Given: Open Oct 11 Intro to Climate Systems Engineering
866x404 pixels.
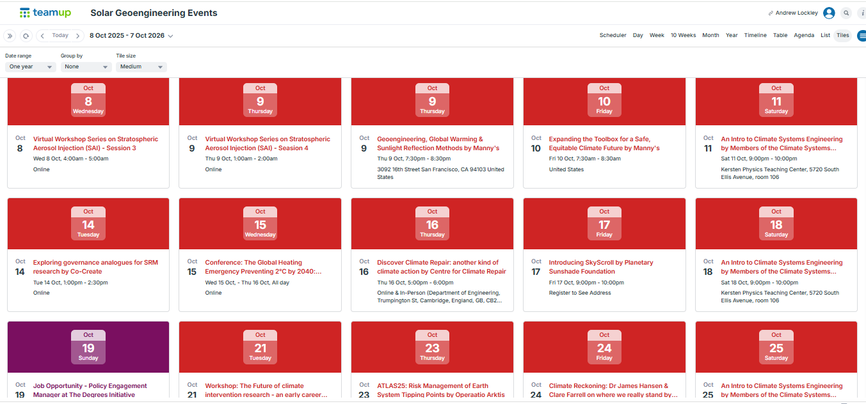Looking at the screenshot, I should point(782,144).
